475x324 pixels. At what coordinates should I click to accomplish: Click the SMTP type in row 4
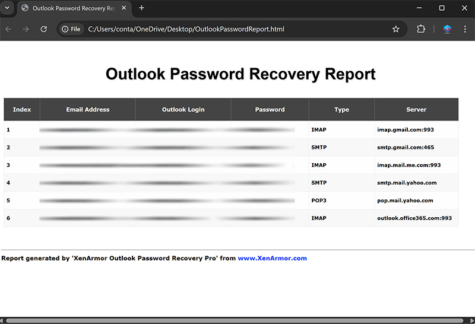342,183
